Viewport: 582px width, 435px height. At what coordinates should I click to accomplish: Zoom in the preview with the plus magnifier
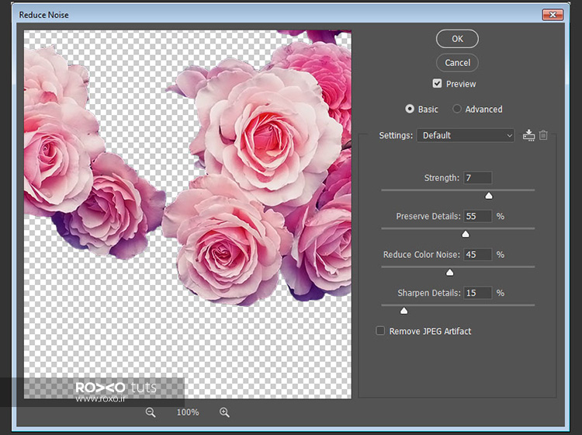(224, 412)
